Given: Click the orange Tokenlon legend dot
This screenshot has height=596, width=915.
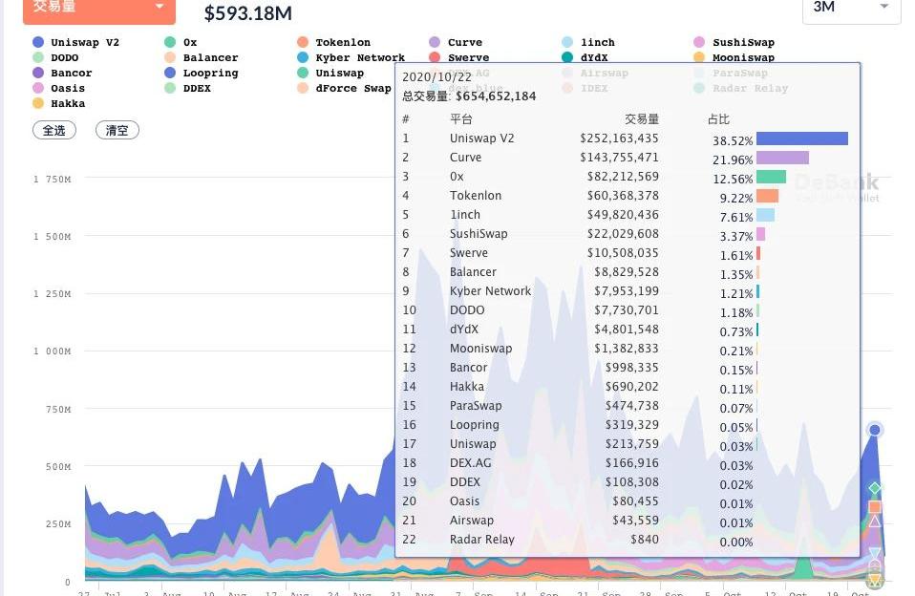Looking at the screenshot, I should tap(303, 42).
